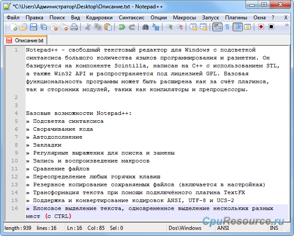294x236 pixels.
Task: Select the Описание.txt tab
Action: pos(26,40)
